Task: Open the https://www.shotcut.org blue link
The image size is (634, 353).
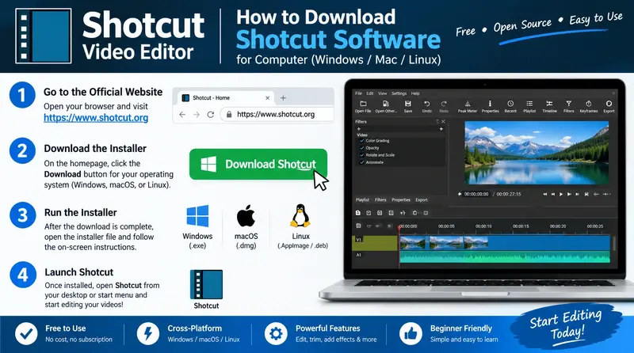Action: 96,117
